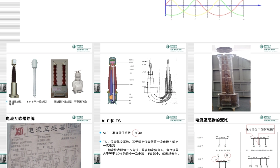Click the 二次端子 row label beside 图1
Screen dimensions: 280x168
coord(200,146)
